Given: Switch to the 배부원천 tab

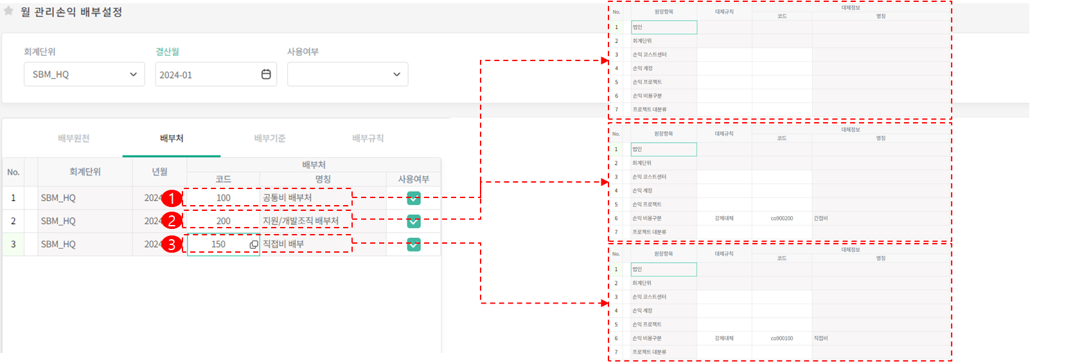Looking at the screenshot, I should click(x=74, y=138).
